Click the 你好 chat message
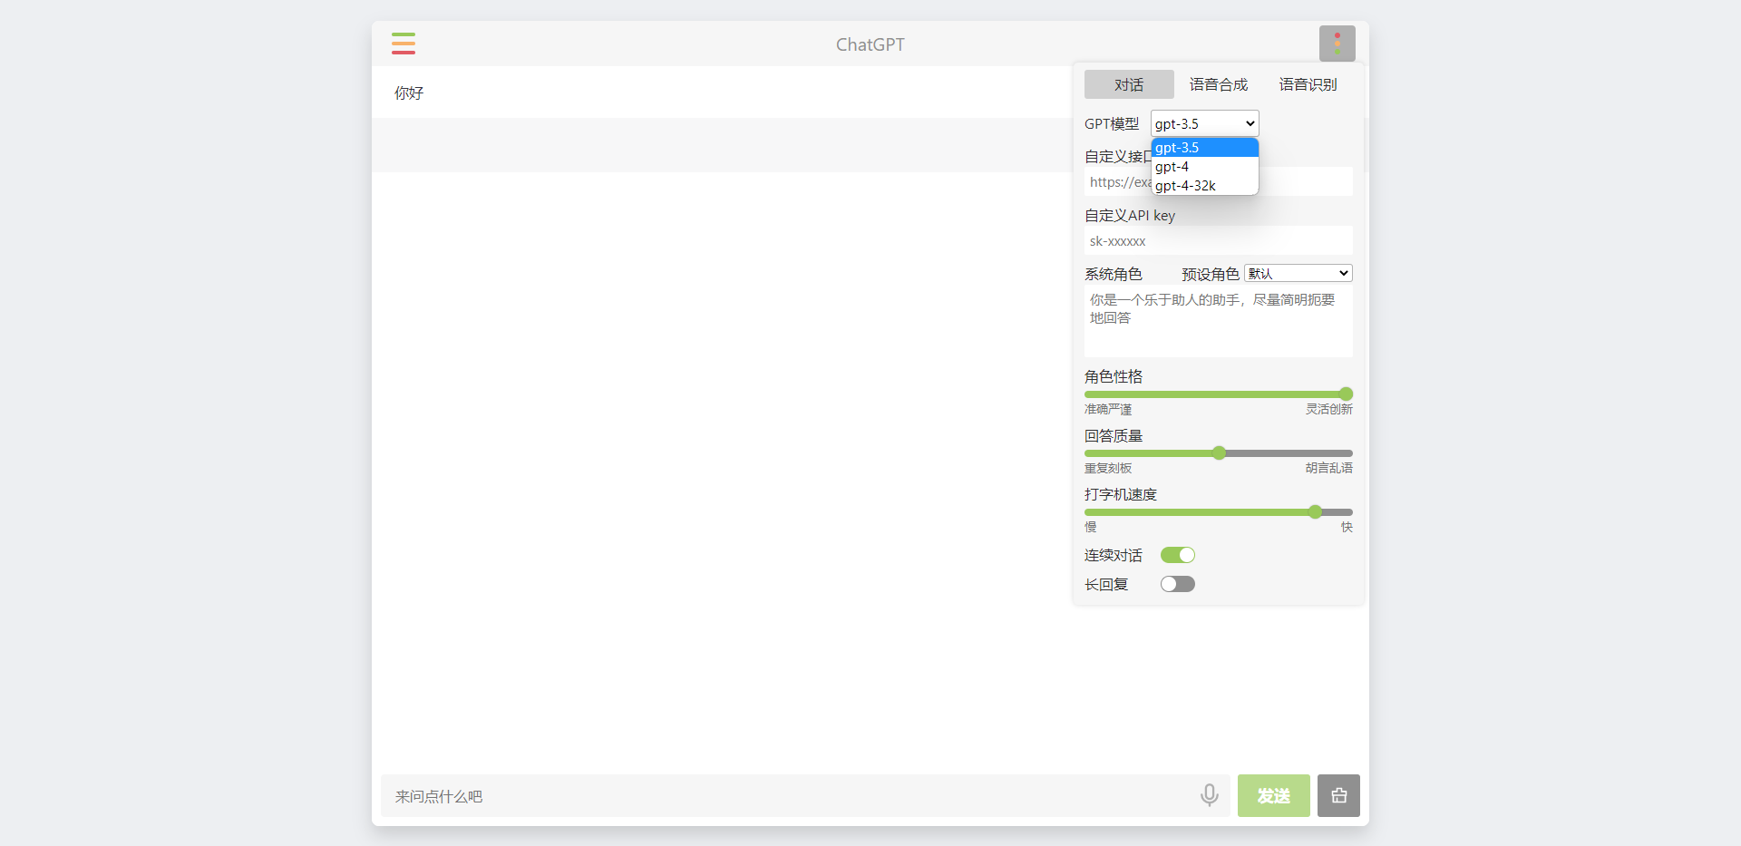 [x=409, y=92]
